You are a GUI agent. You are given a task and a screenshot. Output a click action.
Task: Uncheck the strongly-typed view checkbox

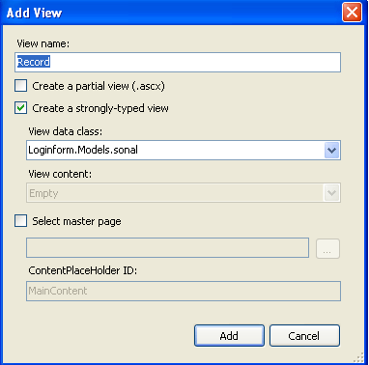pos(20,108)
